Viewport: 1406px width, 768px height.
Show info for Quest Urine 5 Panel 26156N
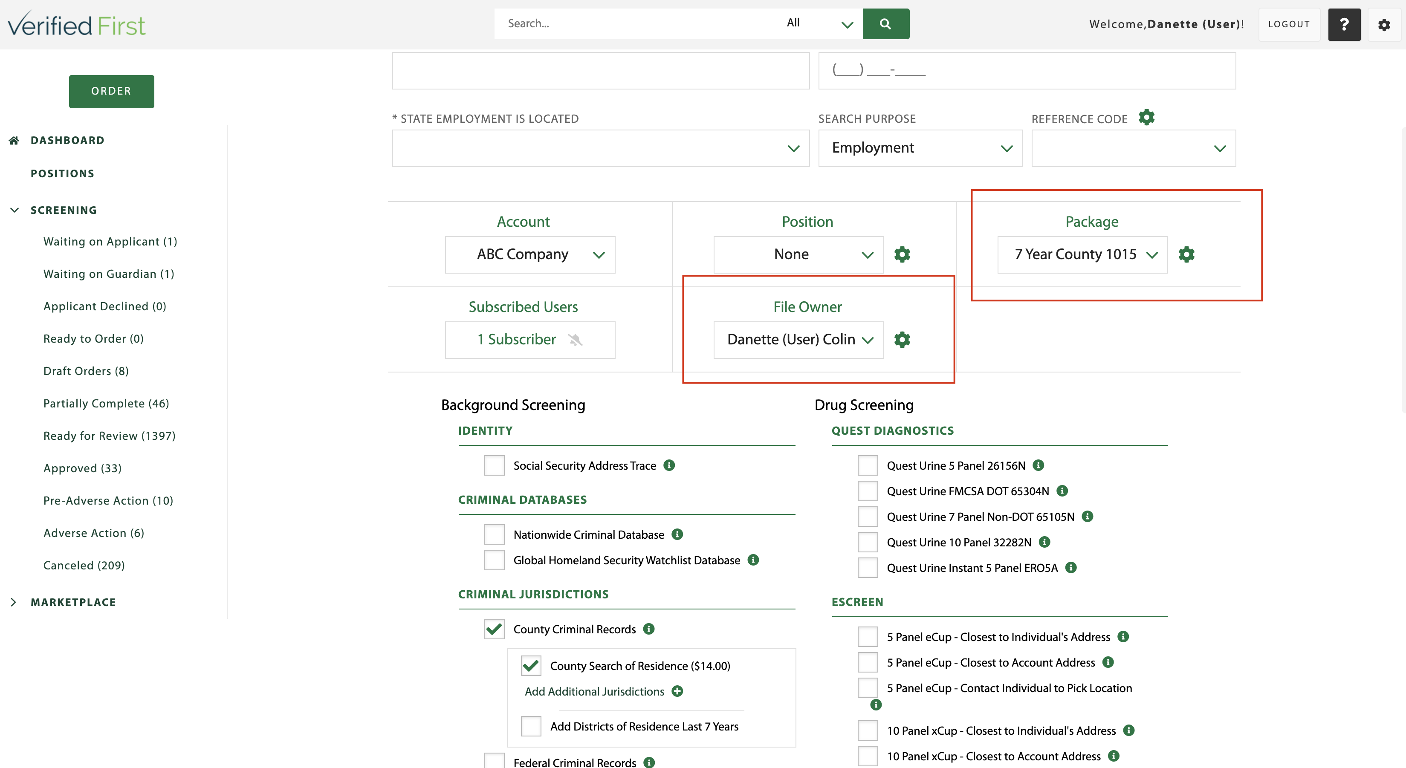[x=1039, y=465]
